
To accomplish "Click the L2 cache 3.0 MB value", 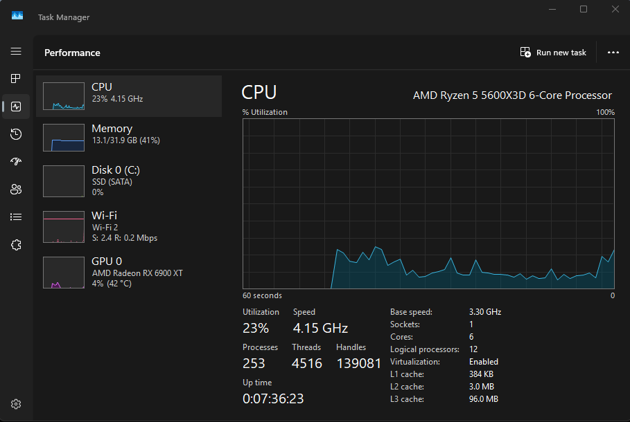I will [482, 387].
